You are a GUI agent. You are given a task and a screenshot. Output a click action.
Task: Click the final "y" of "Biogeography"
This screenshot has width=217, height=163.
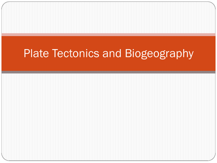pyautogui.click(x=191, y=55)
